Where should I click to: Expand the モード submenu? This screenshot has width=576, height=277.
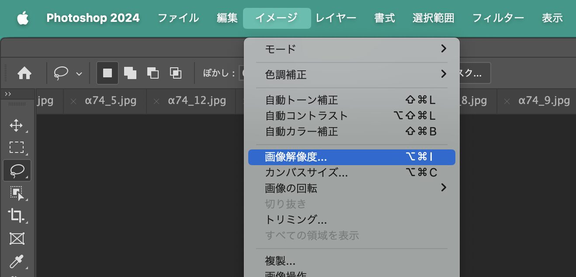pyautogui.click(x=352, y=48)
